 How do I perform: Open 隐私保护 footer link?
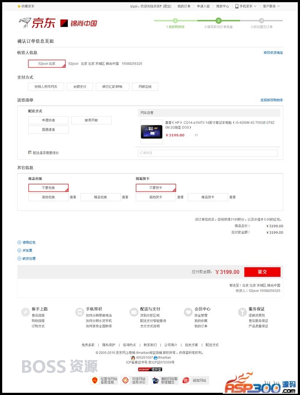tap(109, 345)
